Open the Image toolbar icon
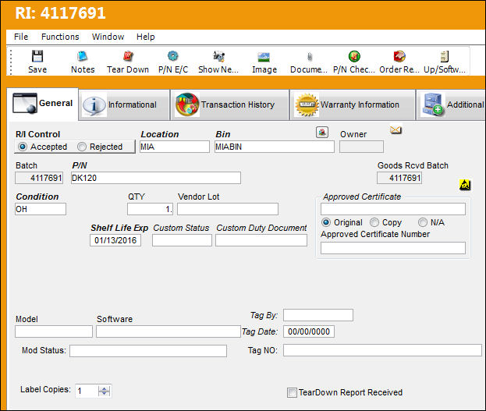 pos(264,57)
